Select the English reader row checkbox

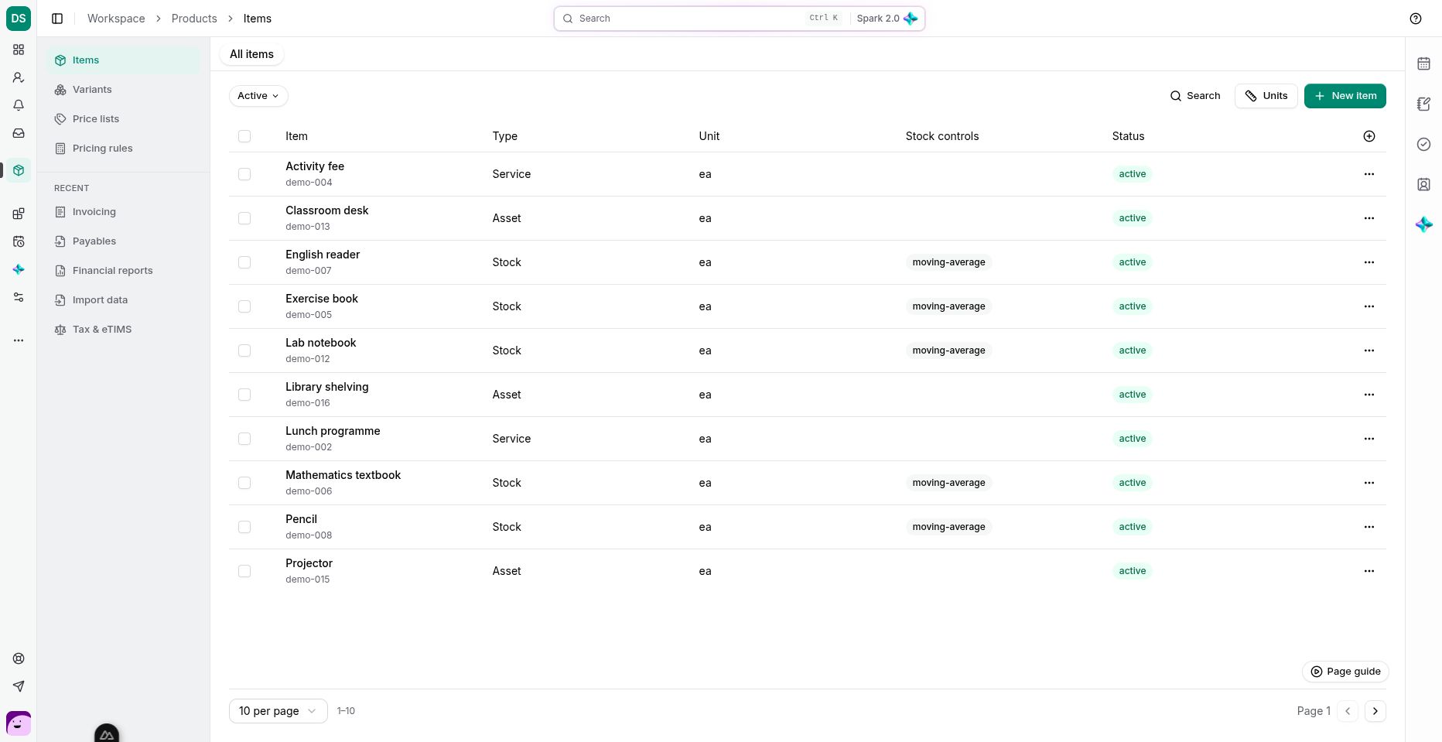[244, 262]
